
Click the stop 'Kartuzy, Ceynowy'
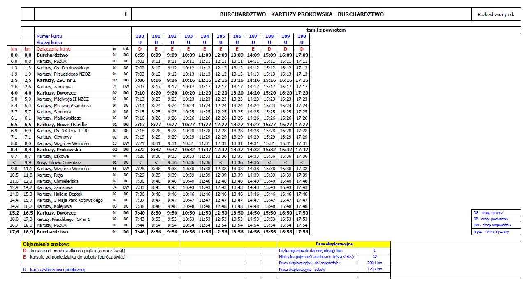coord(54,137)
